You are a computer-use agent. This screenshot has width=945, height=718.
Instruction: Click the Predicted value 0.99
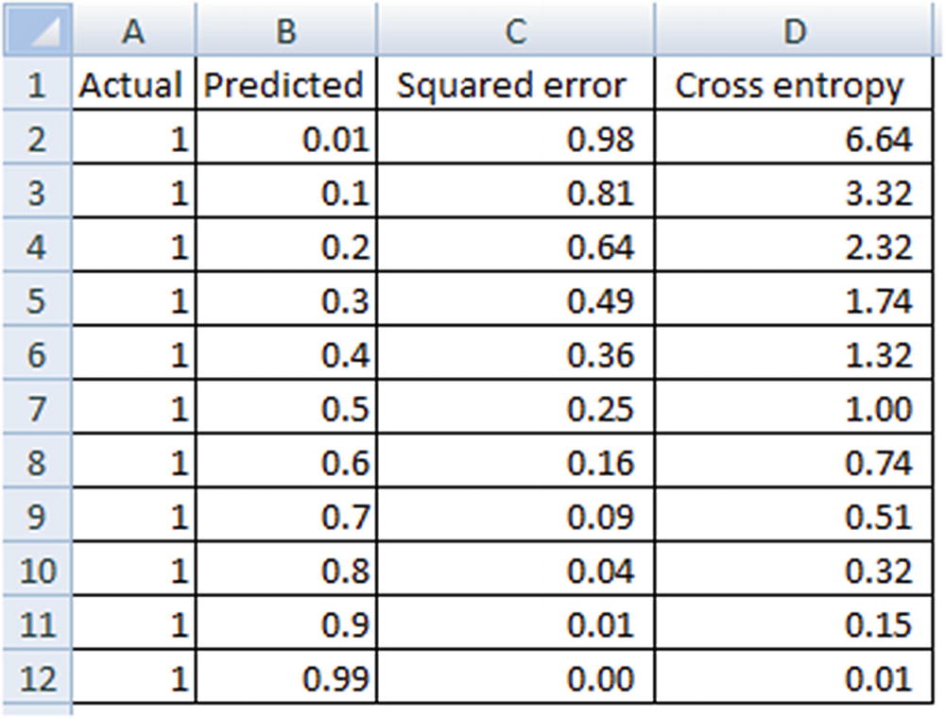tap(284, 678)
